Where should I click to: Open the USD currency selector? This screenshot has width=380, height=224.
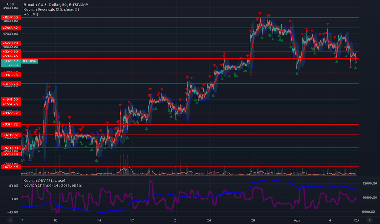[11, 4]
